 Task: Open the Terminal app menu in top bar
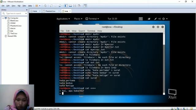tap(92, 19)
